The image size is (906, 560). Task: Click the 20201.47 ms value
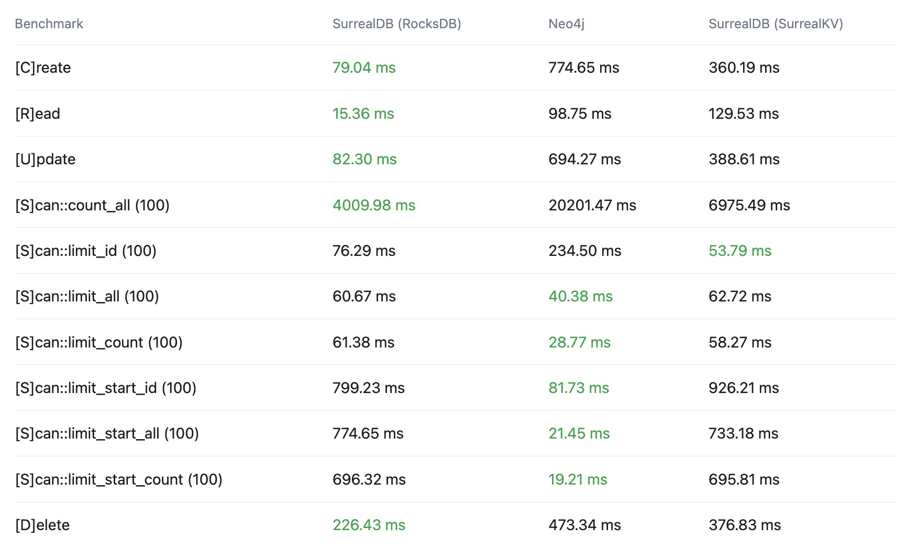[592, 205]
